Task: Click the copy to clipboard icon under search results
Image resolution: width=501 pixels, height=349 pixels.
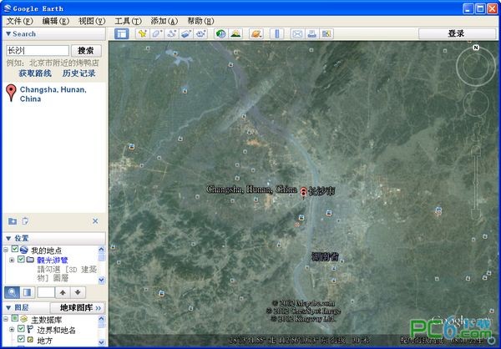Action: tap(25, 221)
